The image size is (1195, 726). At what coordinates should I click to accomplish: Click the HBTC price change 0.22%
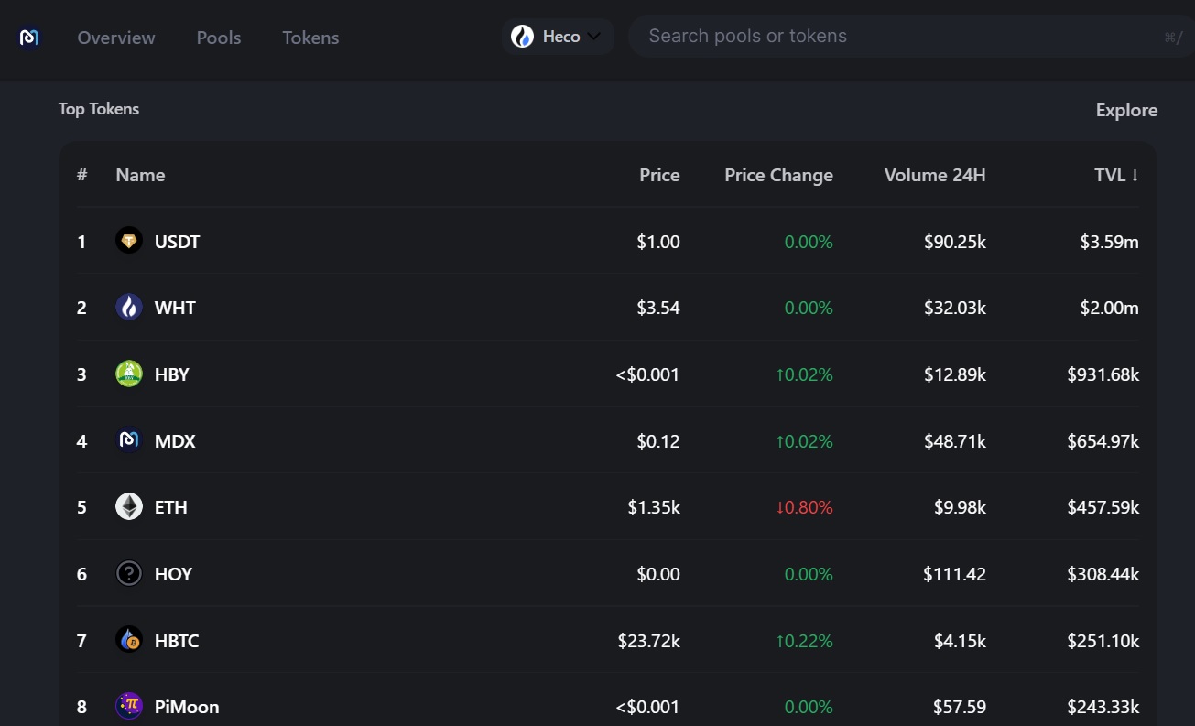tap(804, 641)
